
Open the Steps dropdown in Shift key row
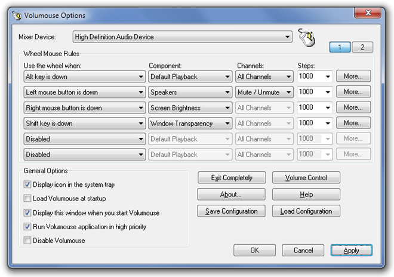point(315,123)
